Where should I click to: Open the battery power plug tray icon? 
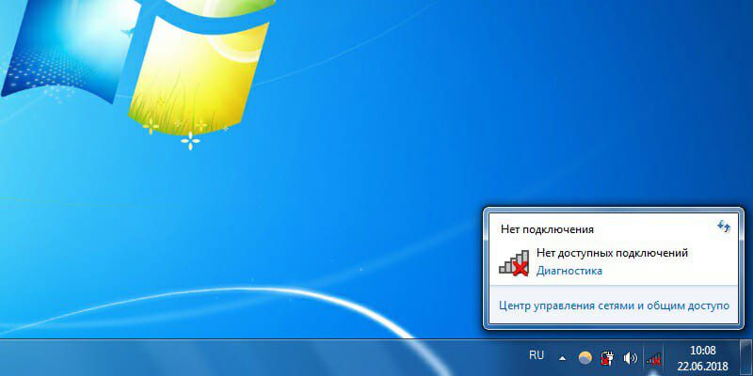[x=607, y=358]
